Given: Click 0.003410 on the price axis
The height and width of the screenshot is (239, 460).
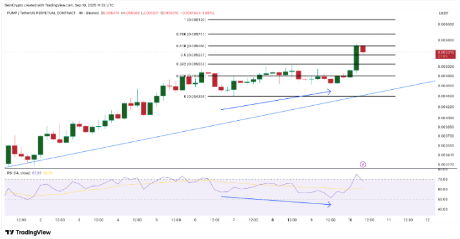Looking at the screenshot, I should pos(446,155).
